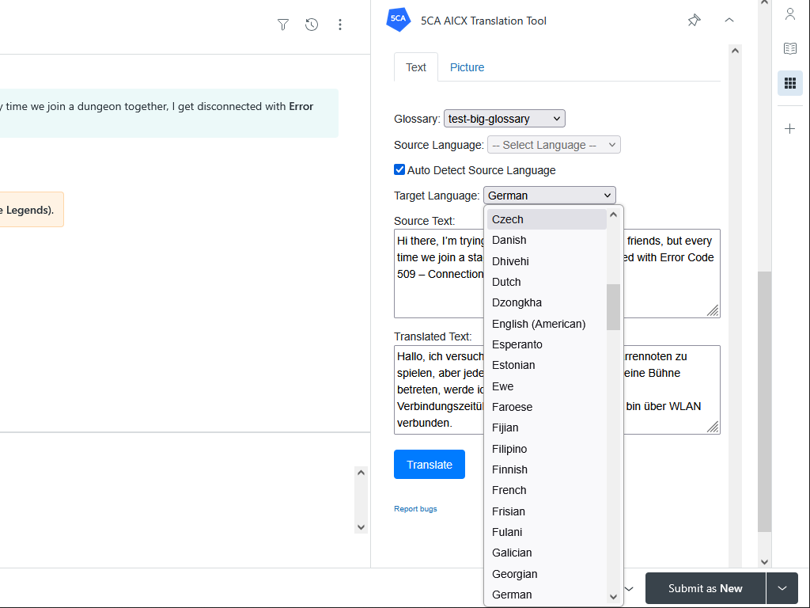Open the filter icon above the ticket view
This screenshot has width=810, height=608.
(x=282, y=25)
